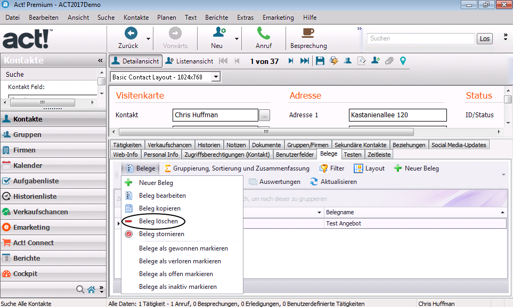Select Belege als gewonnen markieren

[x=183, y=248]
